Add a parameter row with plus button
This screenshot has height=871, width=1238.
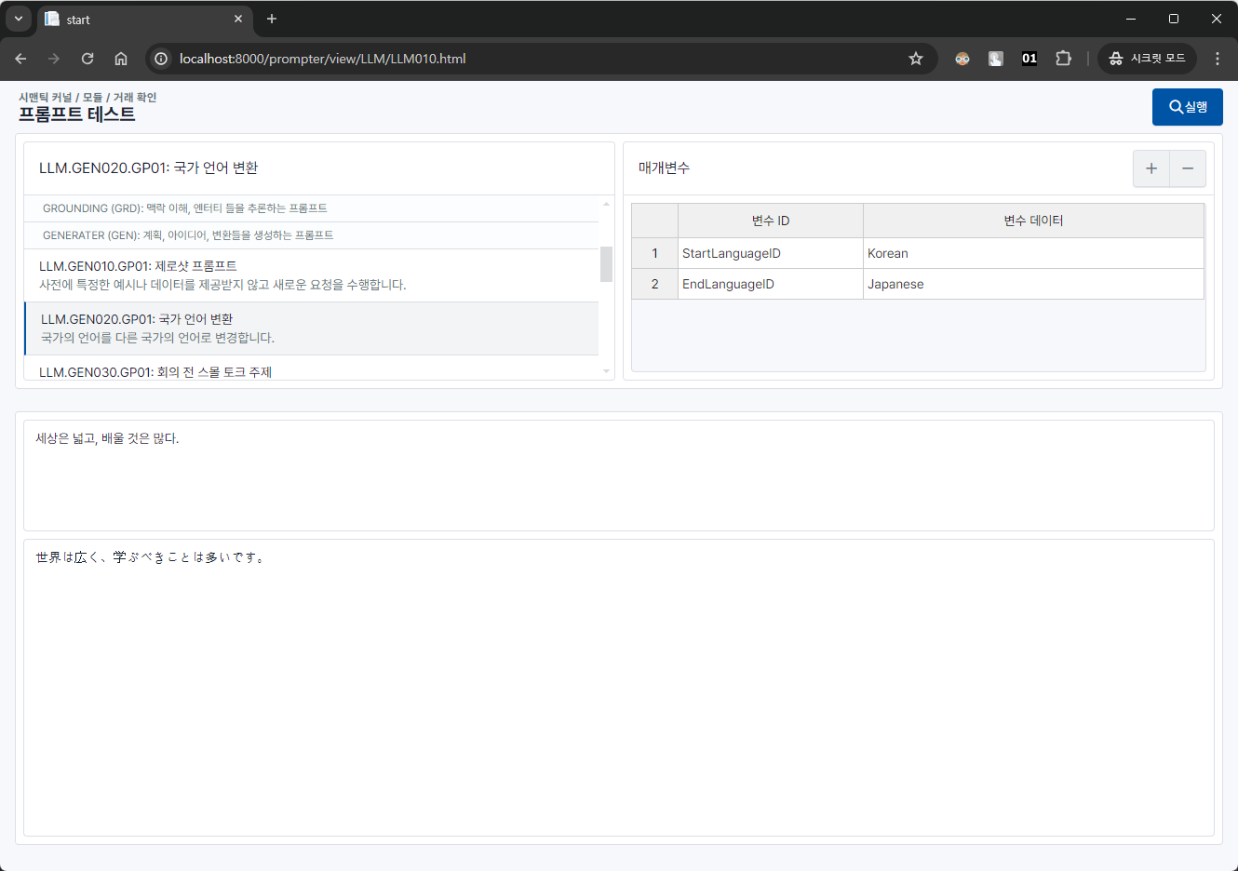[x=1151, y=168]
